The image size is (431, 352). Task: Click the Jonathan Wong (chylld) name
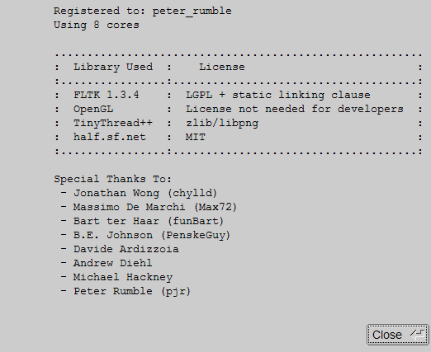point(145,193)
